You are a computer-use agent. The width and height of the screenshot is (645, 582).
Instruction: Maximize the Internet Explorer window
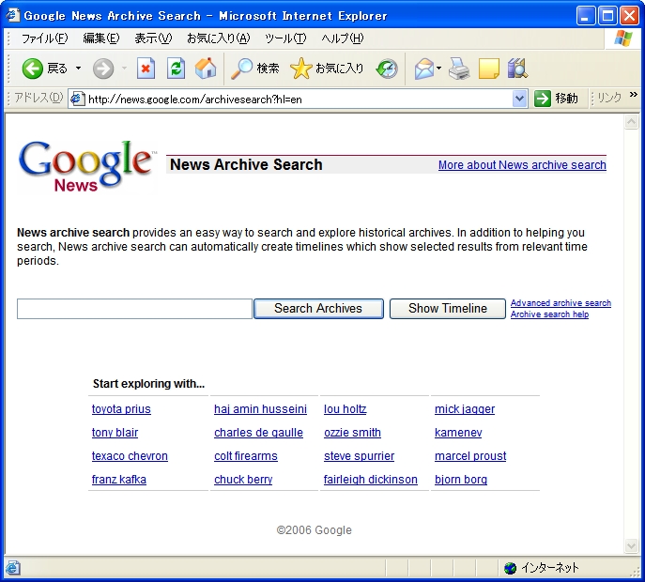(x=607, y=16)
